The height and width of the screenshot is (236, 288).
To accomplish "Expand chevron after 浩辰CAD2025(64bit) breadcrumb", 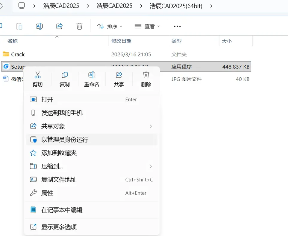I will click(x=211, y=6).
